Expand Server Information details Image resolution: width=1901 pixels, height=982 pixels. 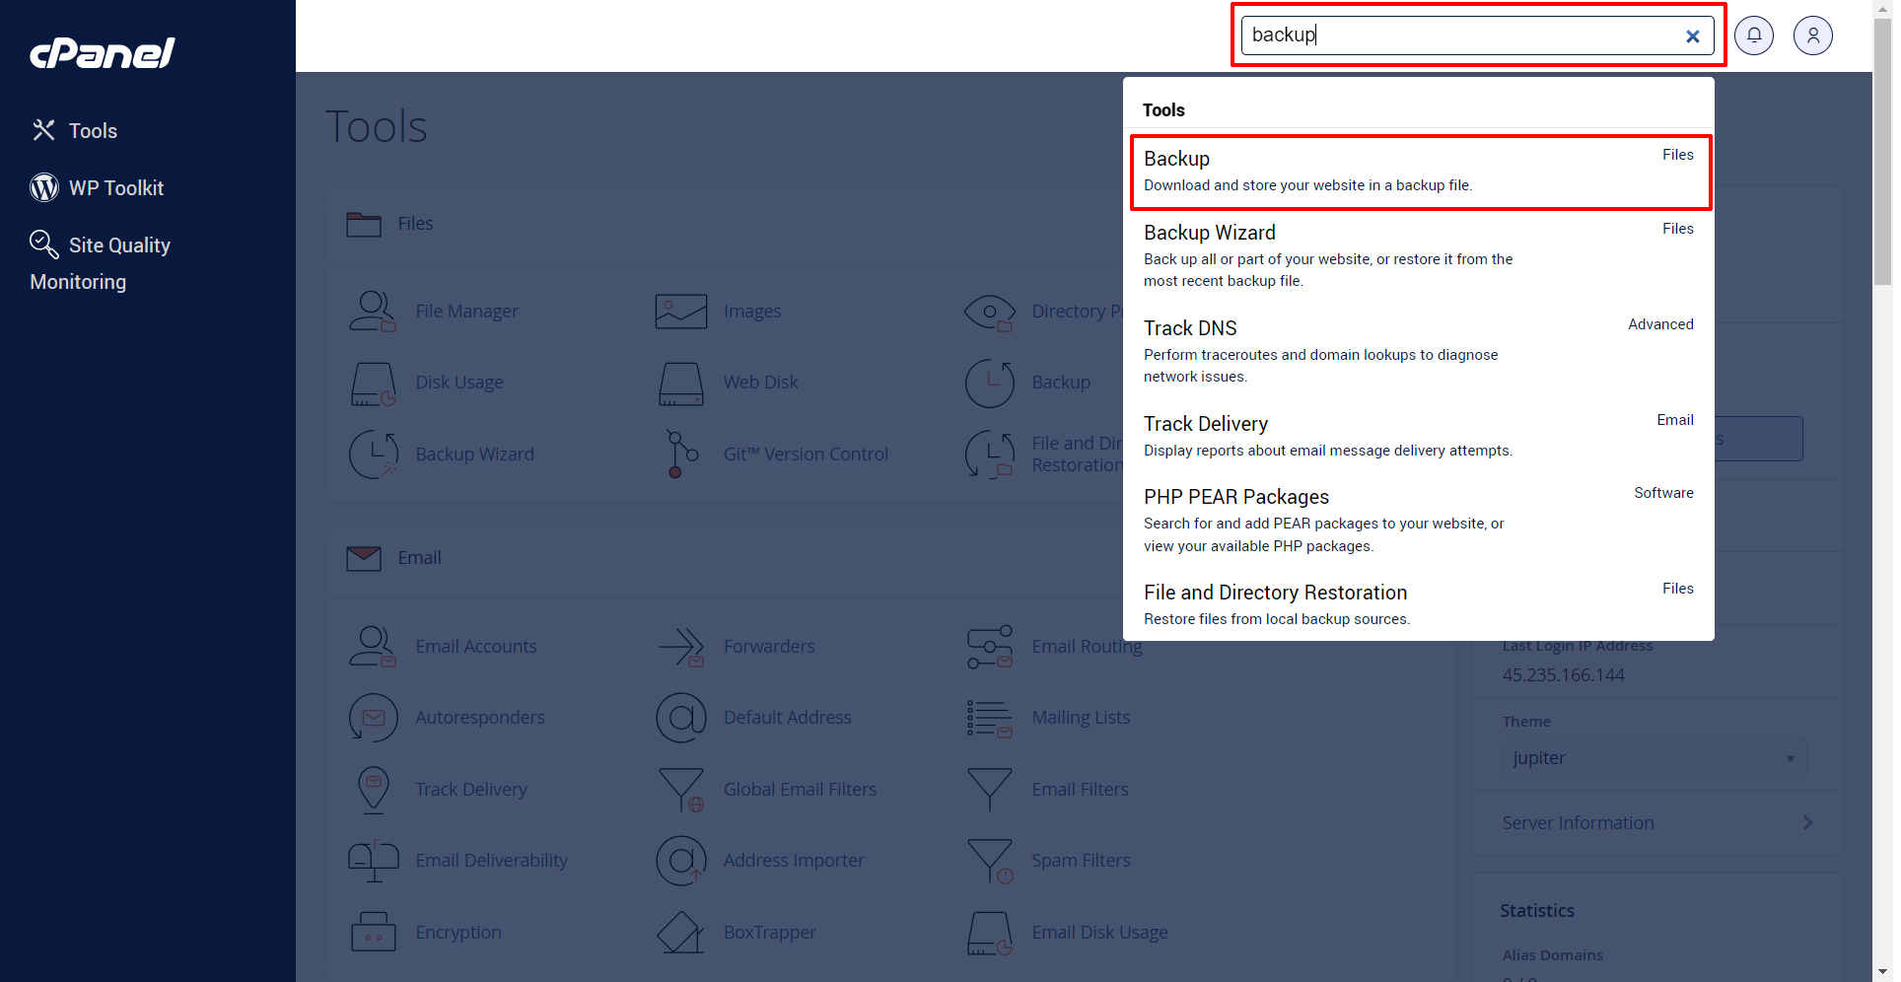(1654, 822)
